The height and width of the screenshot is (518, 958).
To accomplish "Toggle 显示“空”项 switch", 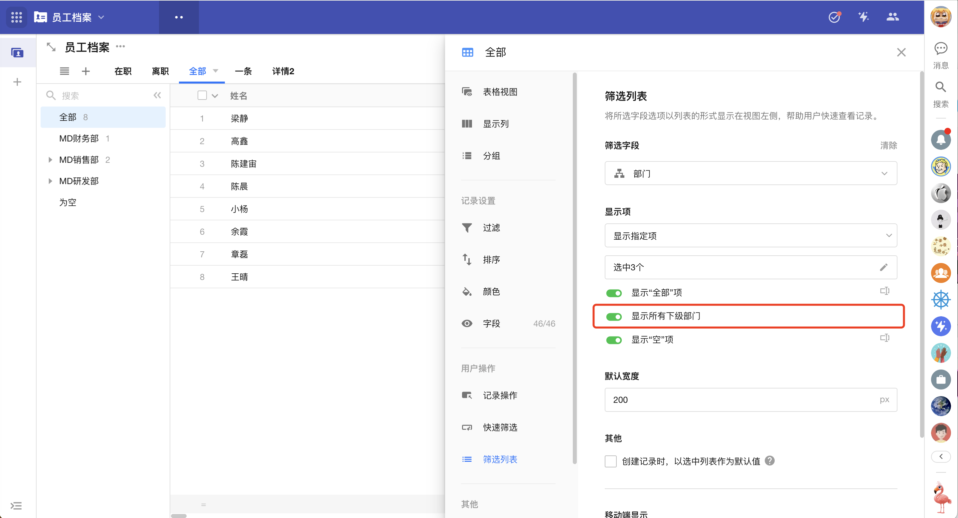I will (x=614, y=340).
